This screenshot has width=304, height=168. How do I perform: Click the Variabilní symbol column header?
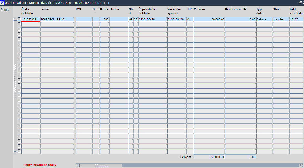tap(174, 11)
